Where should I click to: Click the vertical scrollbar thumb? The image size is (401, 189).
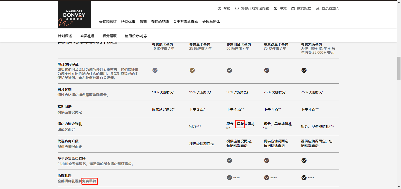click(x=399, y=68)
